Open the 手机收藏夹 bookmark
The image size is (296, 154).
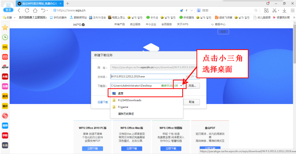click(x=58, y=18)
